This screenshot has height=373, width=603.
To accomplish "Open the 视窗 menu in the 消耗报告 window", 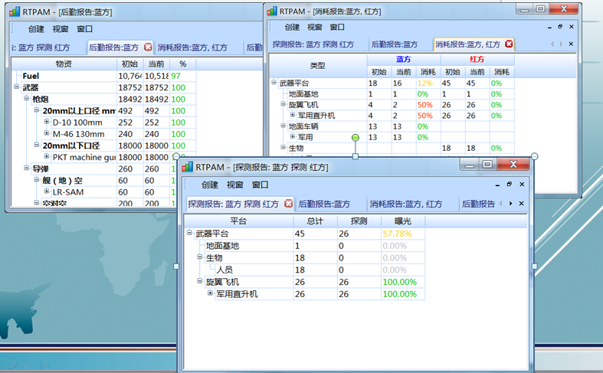I will click(x=315, y=27).
